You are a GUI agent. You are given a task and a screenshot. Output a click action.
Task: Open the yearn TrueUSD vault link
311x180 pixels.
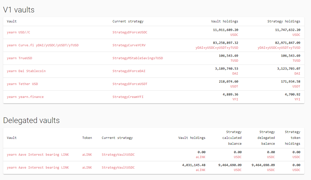19,58
